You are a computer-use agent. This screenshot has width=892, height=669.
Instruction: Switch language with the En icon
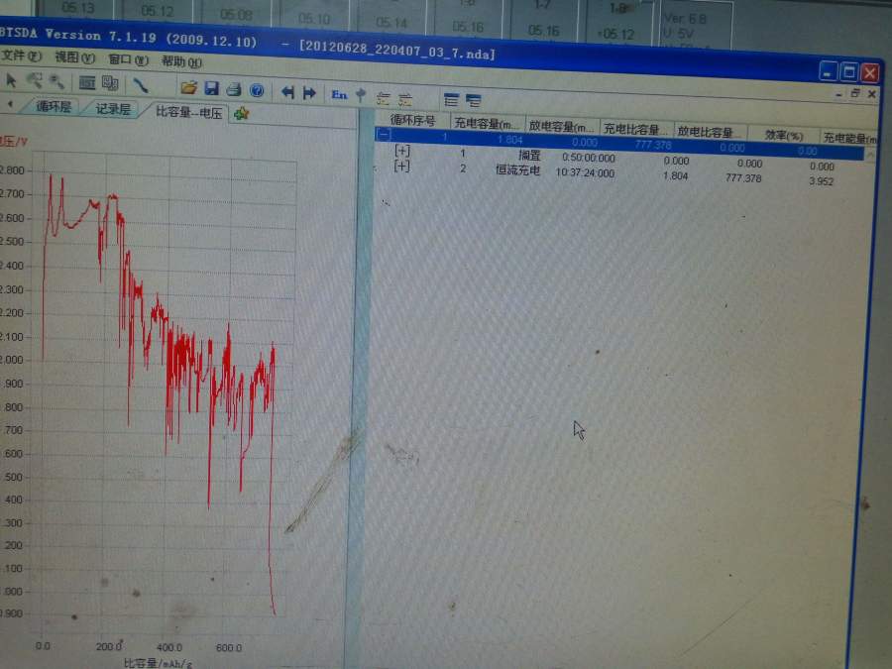tap(339, 94)
